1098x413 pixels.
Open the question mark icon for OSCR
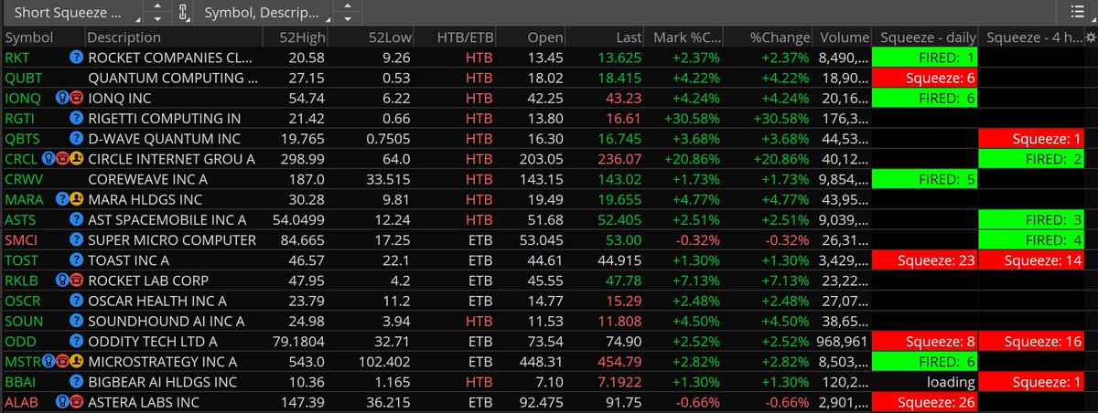tap(76, 301)
